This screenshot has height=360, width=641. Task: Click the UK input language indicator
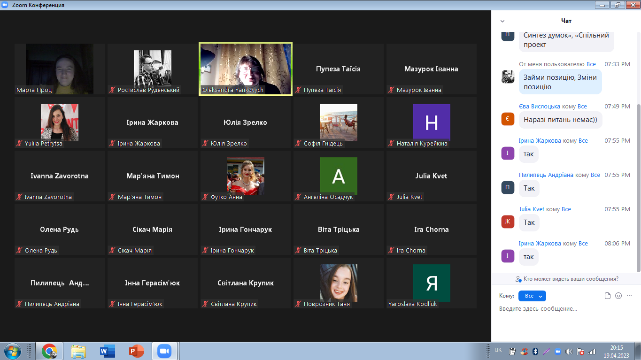coord(498,350)
